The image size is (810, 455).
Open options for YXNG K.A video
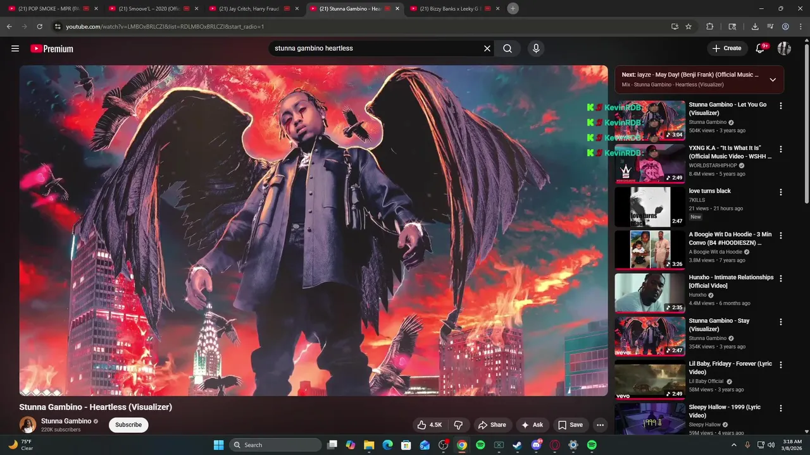coord(780,149)
